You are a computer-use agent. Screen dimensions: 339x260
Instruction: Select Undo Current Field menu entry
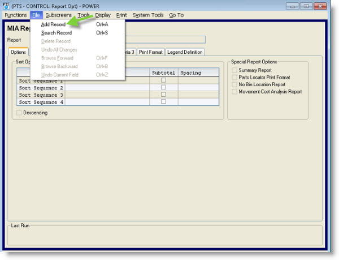click(77, 75)
